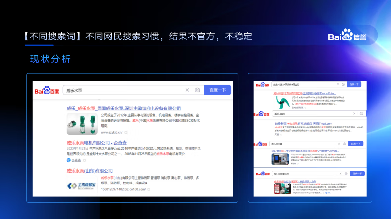Open the teal propeller thumbnail image

283,102
